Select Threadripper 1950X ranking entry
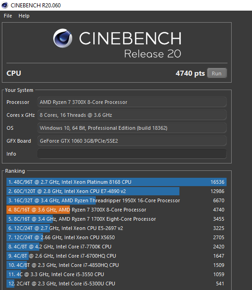Viewport: 252px width, 290px height. point(117,200)
